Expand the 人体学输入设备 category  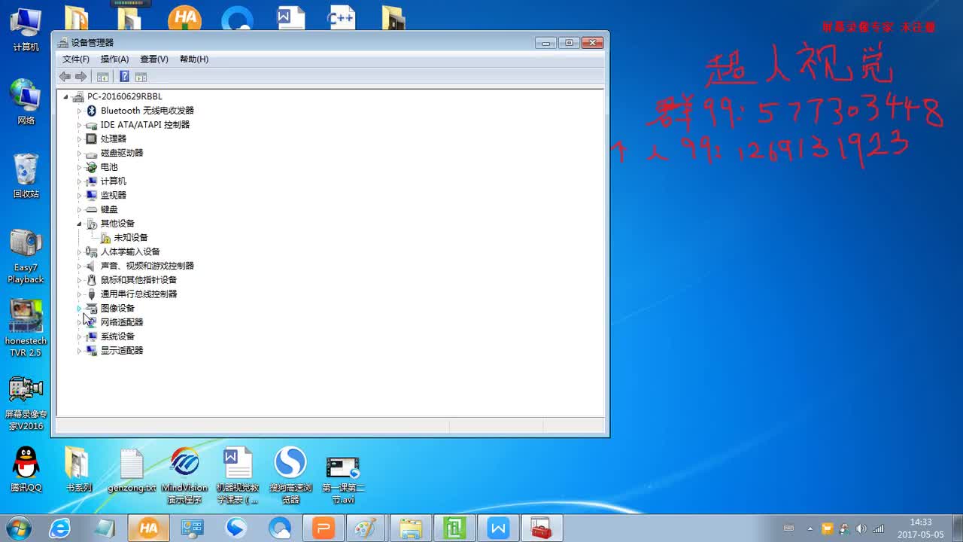point(79,251)
